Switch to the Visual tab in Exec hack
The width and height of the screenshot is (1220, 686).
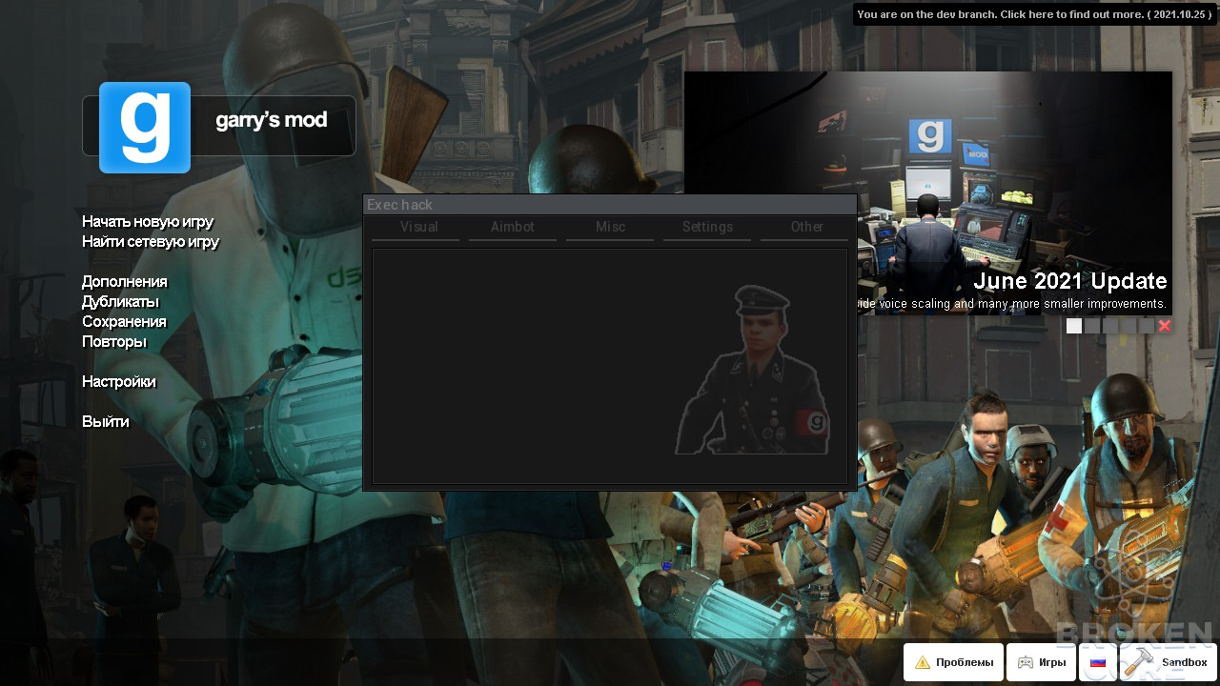pos(419,228)
